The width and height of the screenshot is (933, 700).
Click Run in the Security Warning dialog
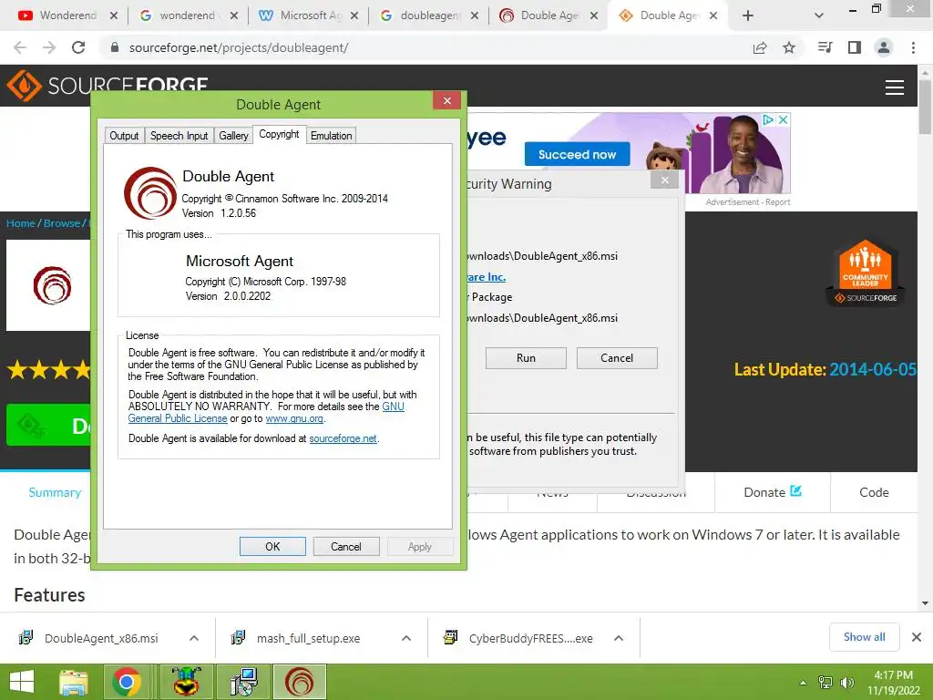[526, 358]
